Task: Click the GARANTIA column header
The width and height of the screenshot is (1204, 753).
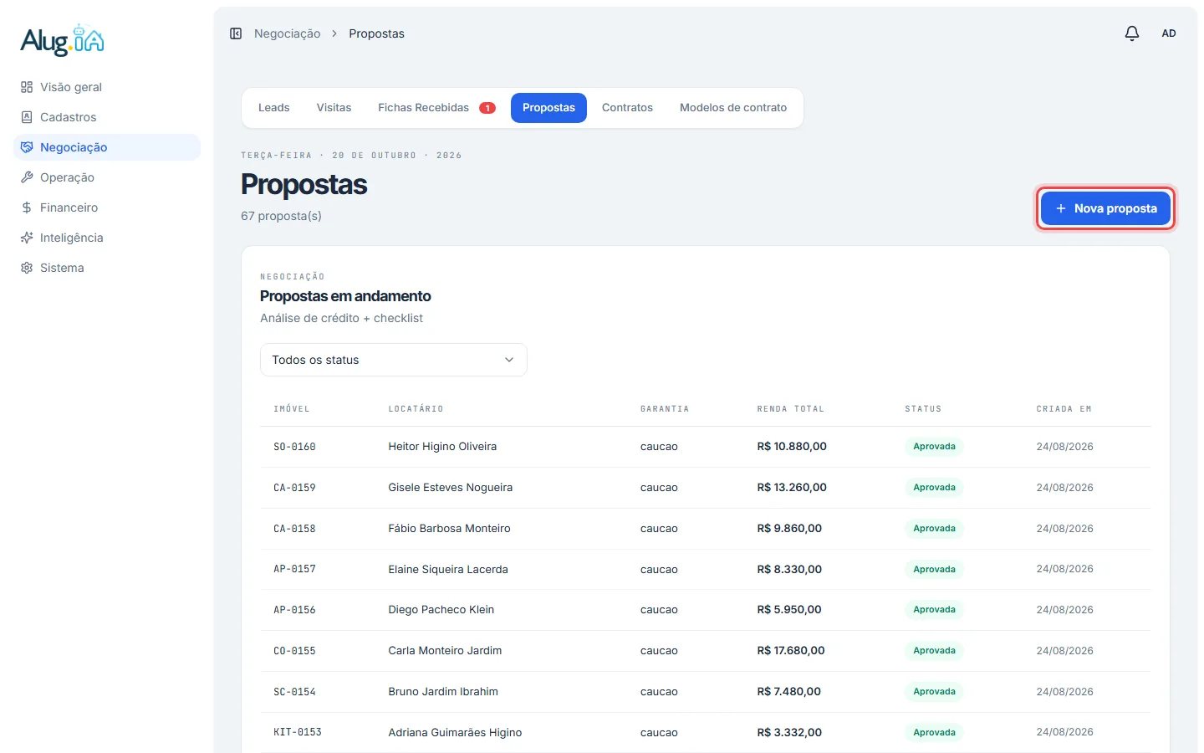Action: tap(665, 409)
